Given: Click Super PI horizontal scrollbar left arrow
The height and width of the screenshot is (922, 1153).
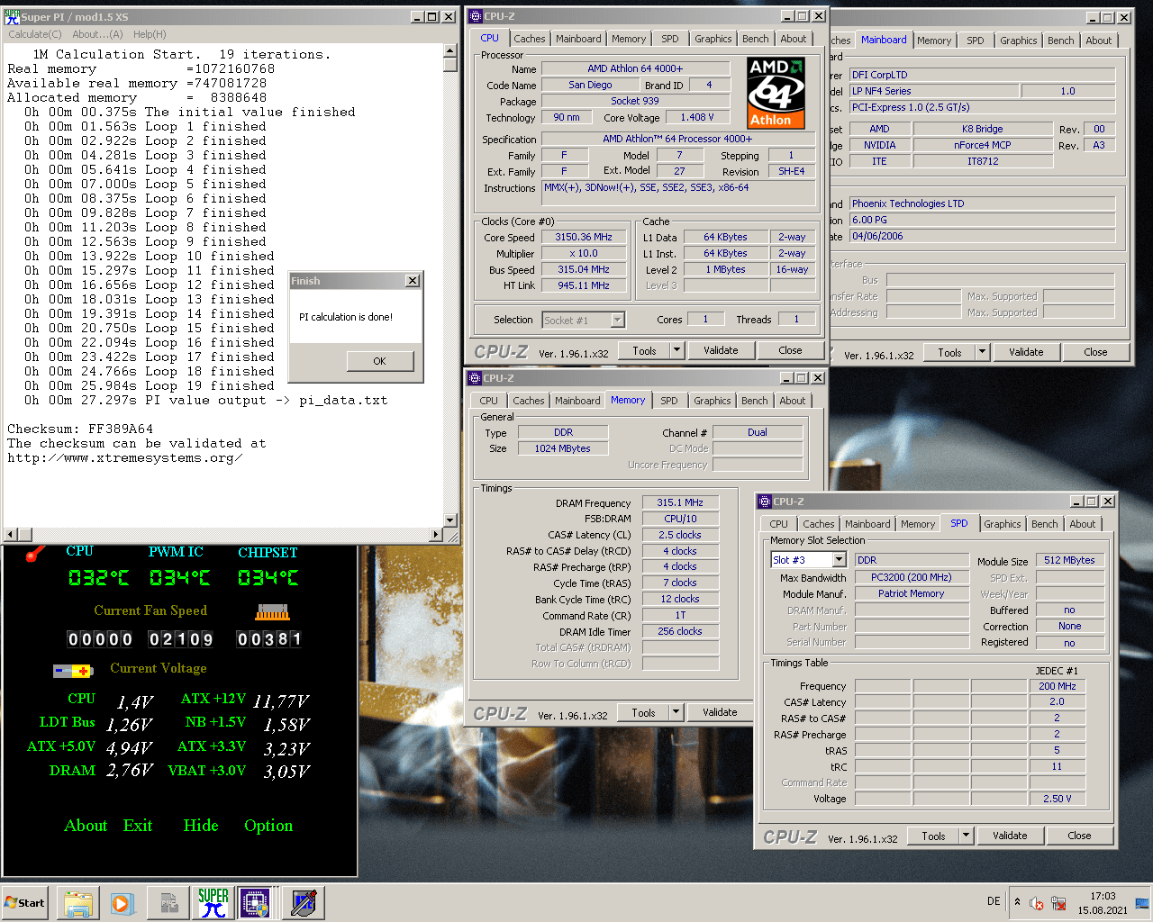Looking at the screenshot, I should tap(11, 534).
